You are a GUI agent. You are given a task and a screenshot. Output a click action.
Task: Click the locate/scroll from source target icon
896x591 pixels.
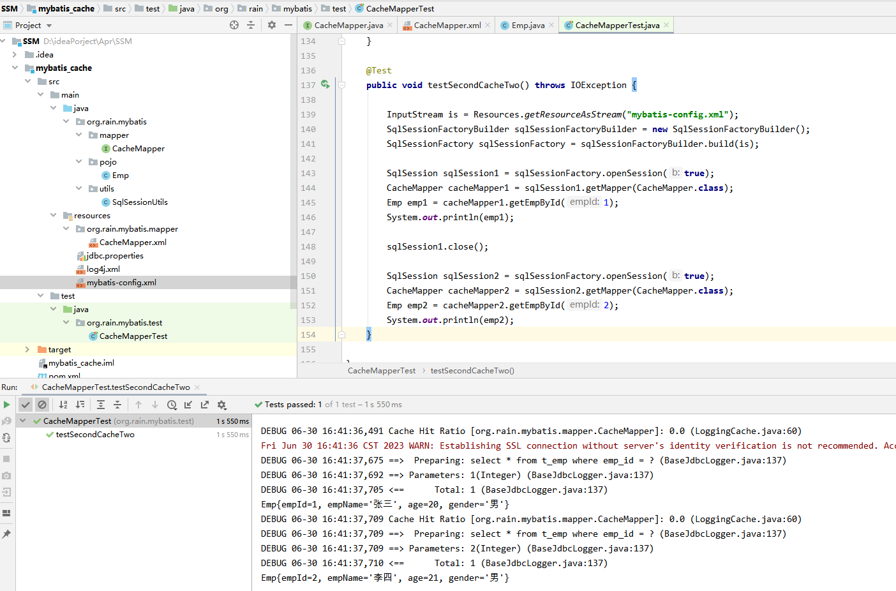[x=234, y=25]
